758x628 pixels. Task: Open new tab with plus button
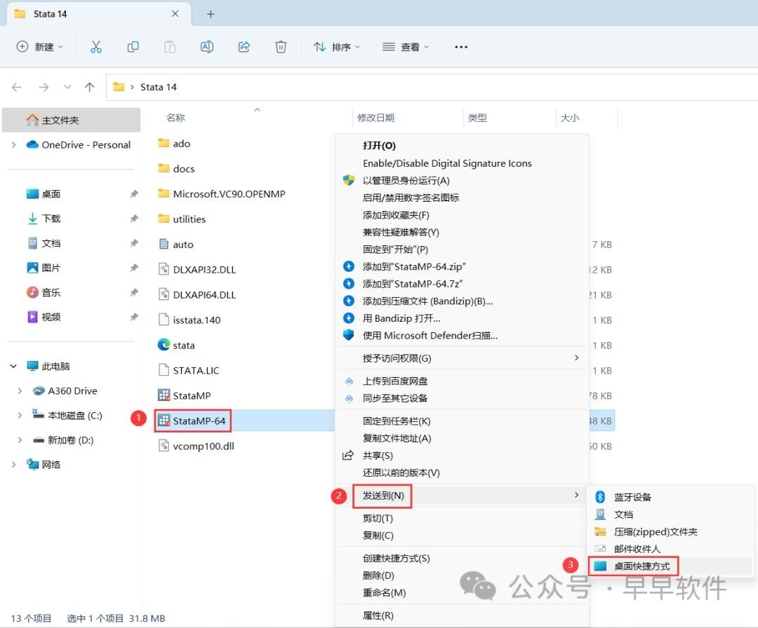coord(211,14)
